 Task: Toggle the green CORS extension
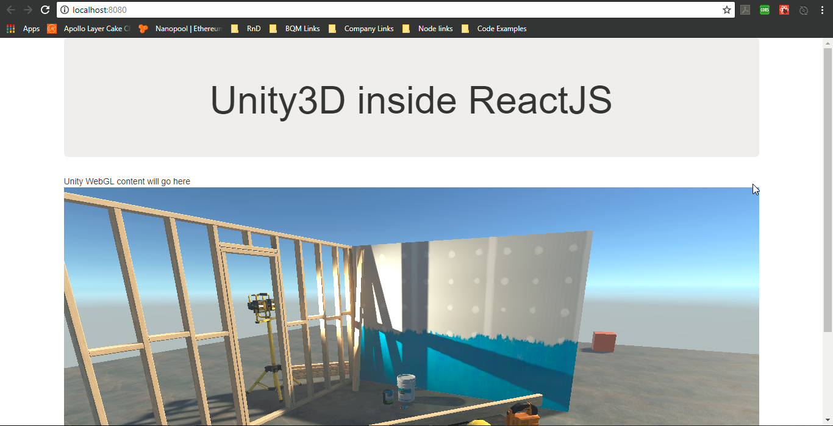point(765,10)
